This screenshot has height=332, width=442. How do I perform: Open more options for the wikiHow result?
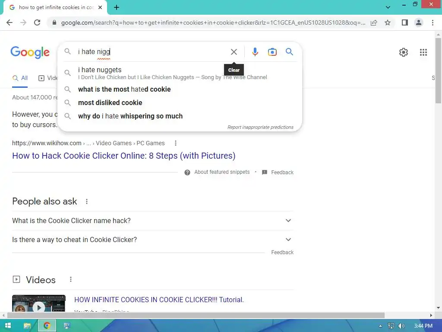(176, 143)
